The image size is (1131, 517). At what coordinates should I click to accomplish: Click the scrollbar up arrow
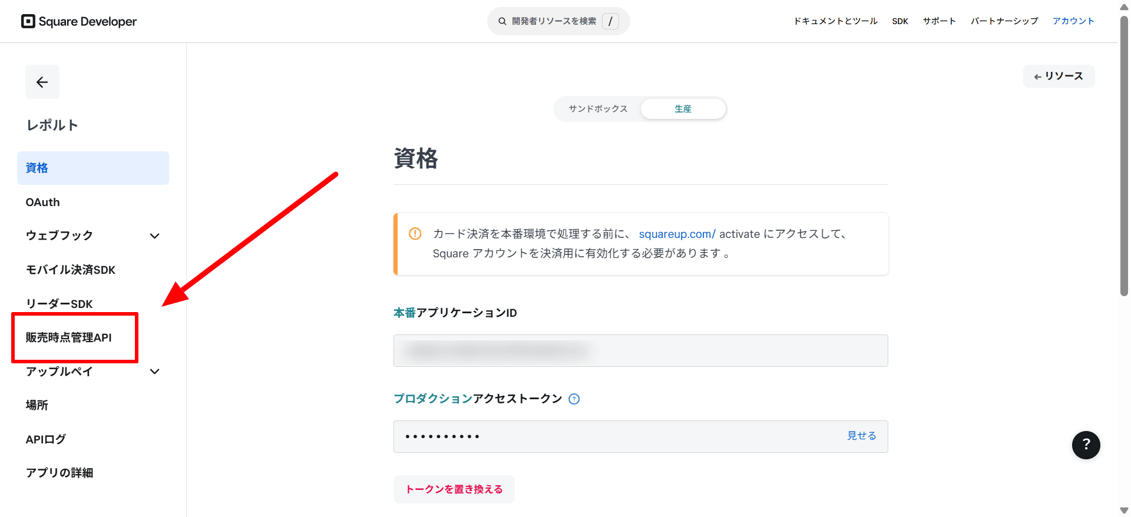(1124, 6)
